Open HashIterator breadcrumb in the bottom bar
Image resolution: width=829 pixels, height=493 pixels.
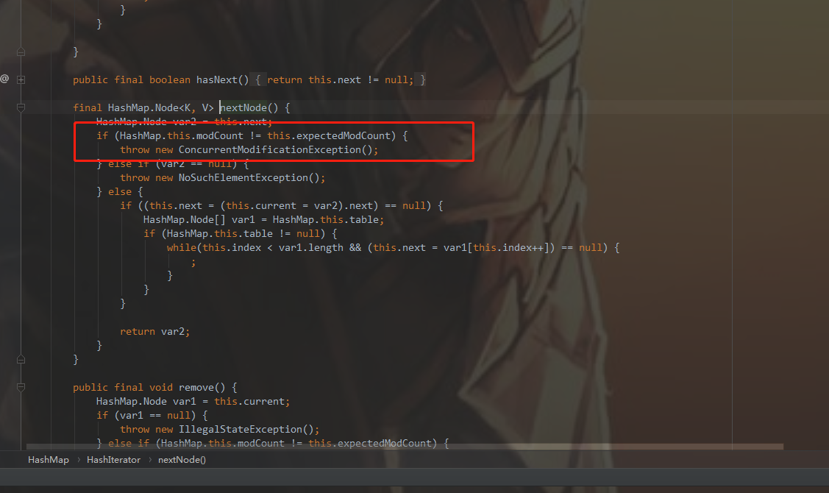[x=114, y=460]
